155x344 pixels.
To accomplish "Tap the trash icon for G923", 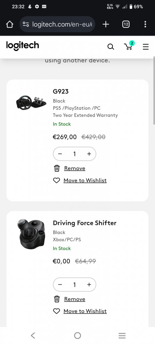I will click(x=57, y=168).
